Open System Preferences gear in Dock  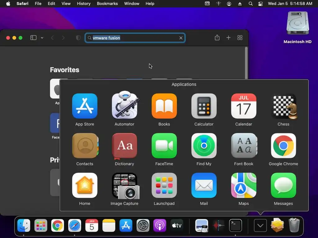pyautogui.click(x=143, y=225)
